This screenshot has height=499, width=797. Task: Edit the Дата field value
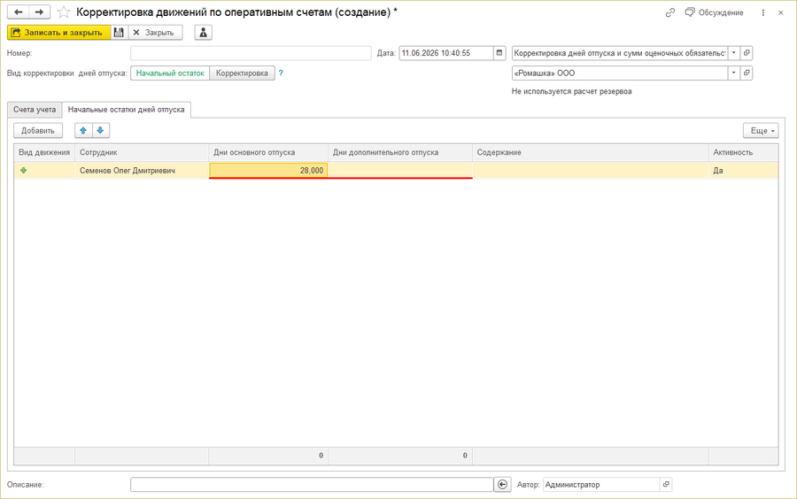coord(445,53)
